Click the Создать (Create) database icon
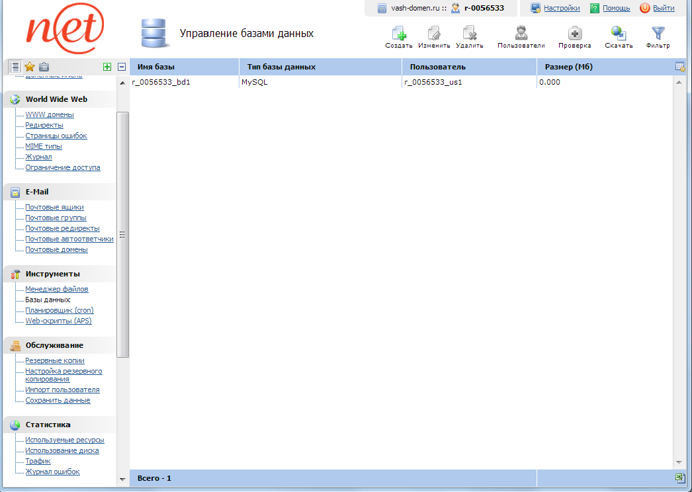Screen dimensions: 692x492 coord(398,34)
